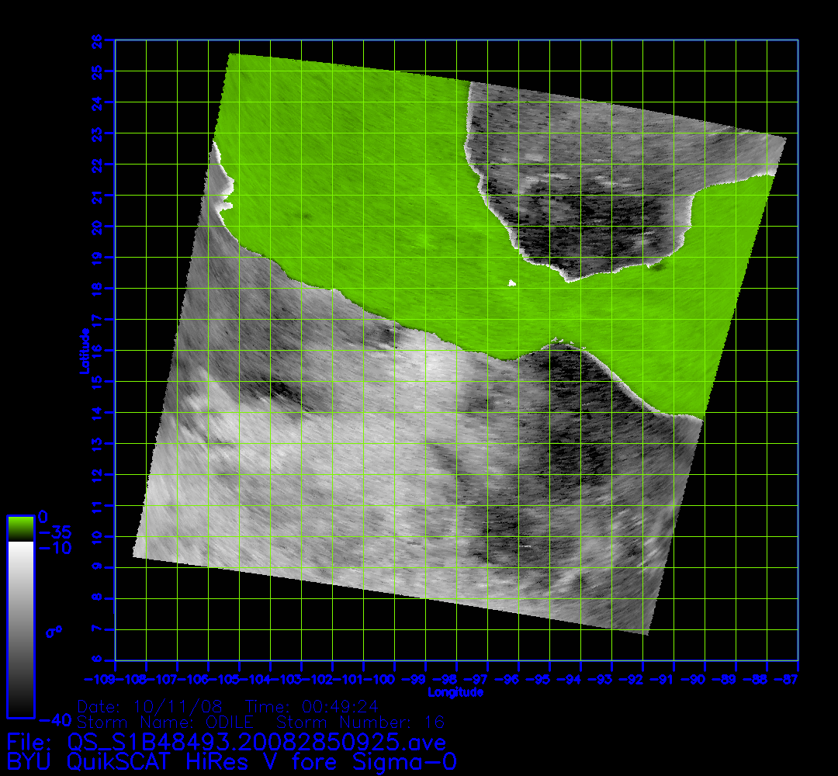838x776 pixels.
Task: Click the sigma-naught symbol beside the color bar
Action: (x=53, y=632)
